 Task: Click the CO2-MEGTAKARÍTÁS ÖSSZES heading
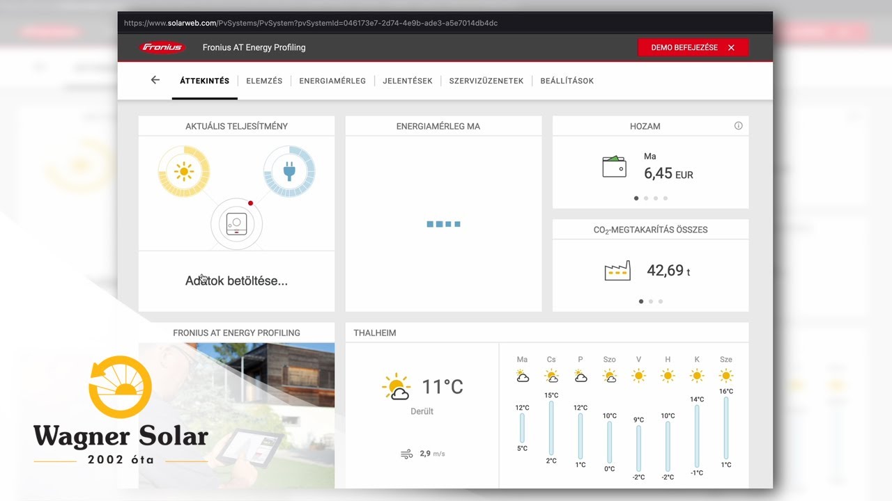point(651,230)
